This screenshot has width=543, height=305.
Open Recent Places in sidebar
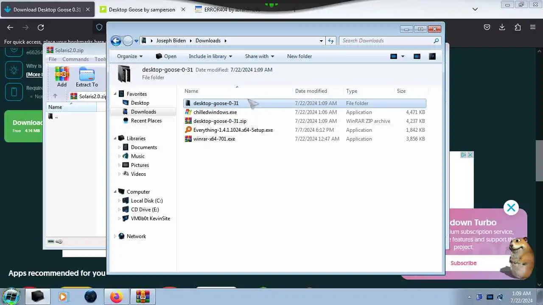point(146,121)
